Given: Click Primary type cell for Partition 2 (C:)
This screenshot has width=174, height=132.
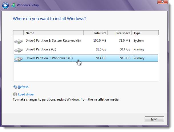Looking at the screenshot, I should (x=139, y=49).
